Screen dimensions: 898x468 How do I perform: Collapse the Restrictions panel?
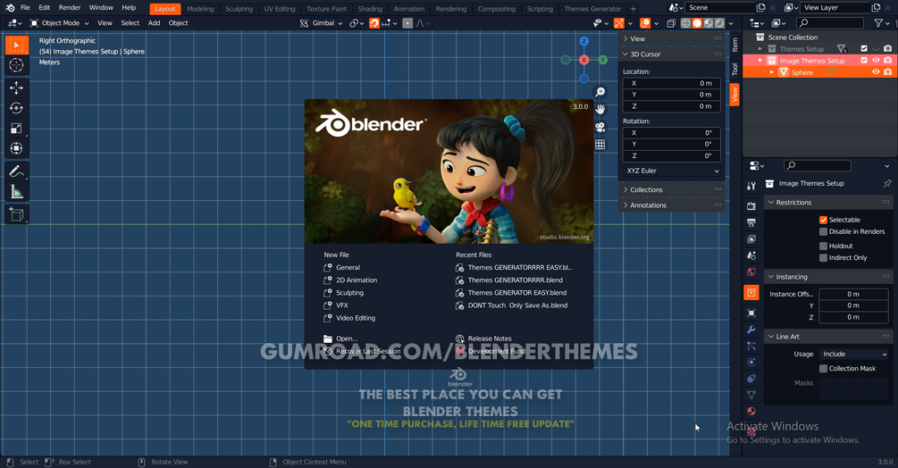(x=828, y=203)
